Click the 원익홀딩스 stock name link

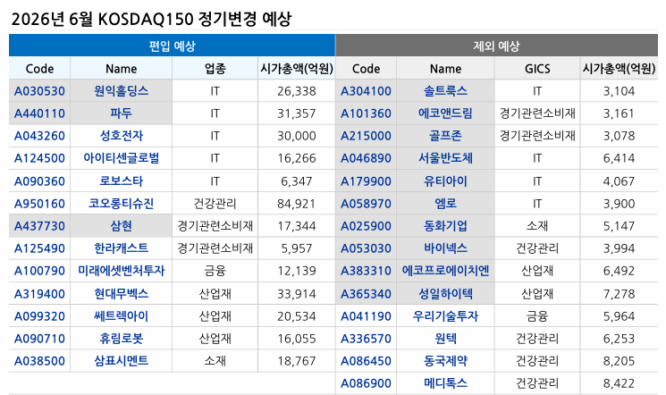click(x=121, y=91)
